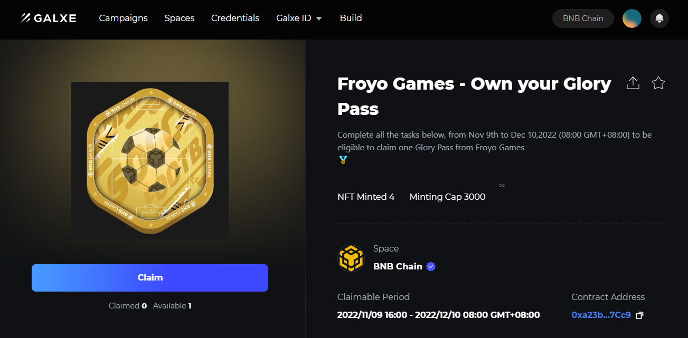Favorite the campaign with the star icon
Viewport: 688px width, 338px height.
[658, 83]
